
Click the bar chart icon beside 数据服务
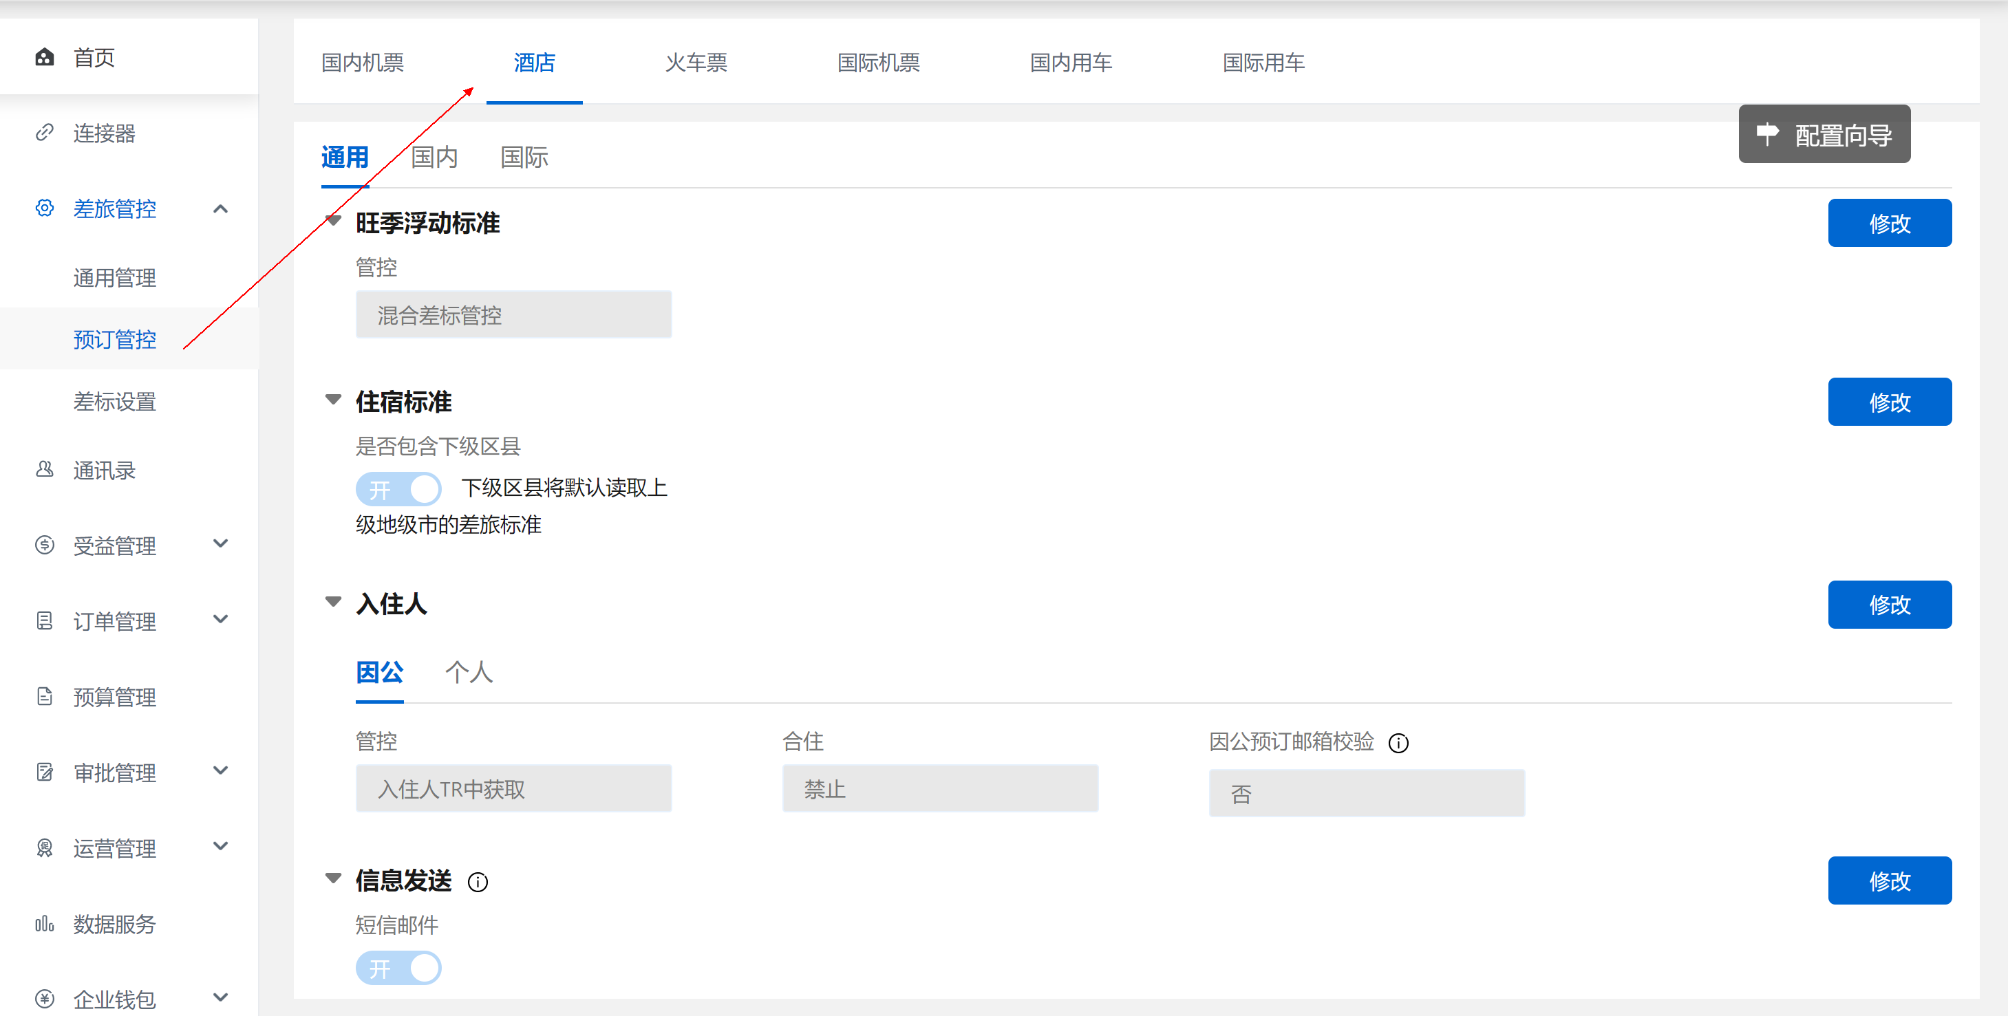point(45,924)
